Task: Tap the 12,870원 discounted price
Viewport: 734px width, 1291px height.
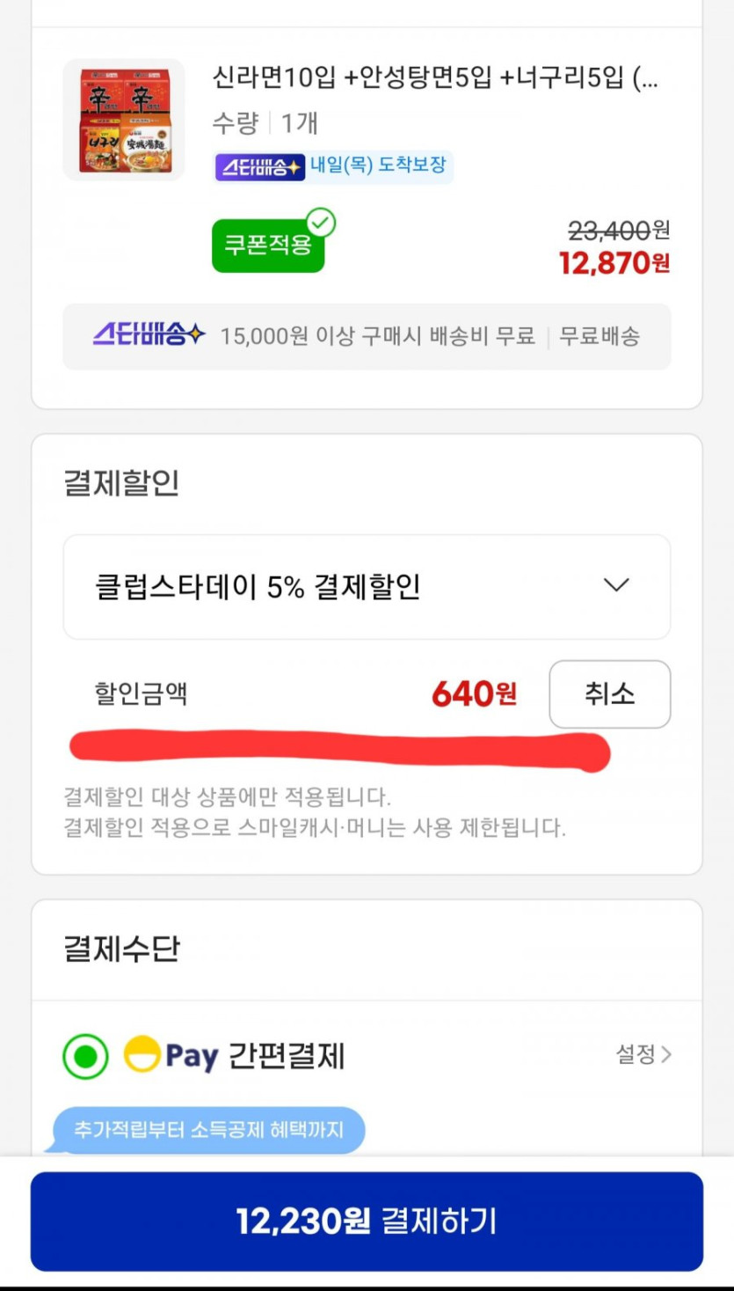Action: (x=614, y=262)
